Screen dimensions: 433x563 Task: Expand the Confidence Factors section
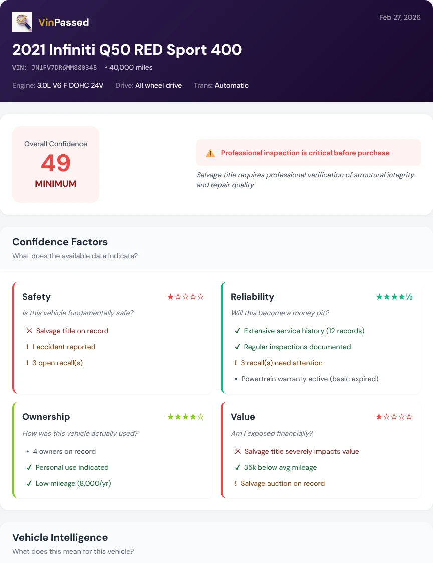60,242
